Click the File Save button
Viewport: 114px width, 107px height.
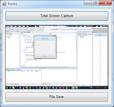pos(57,97)
